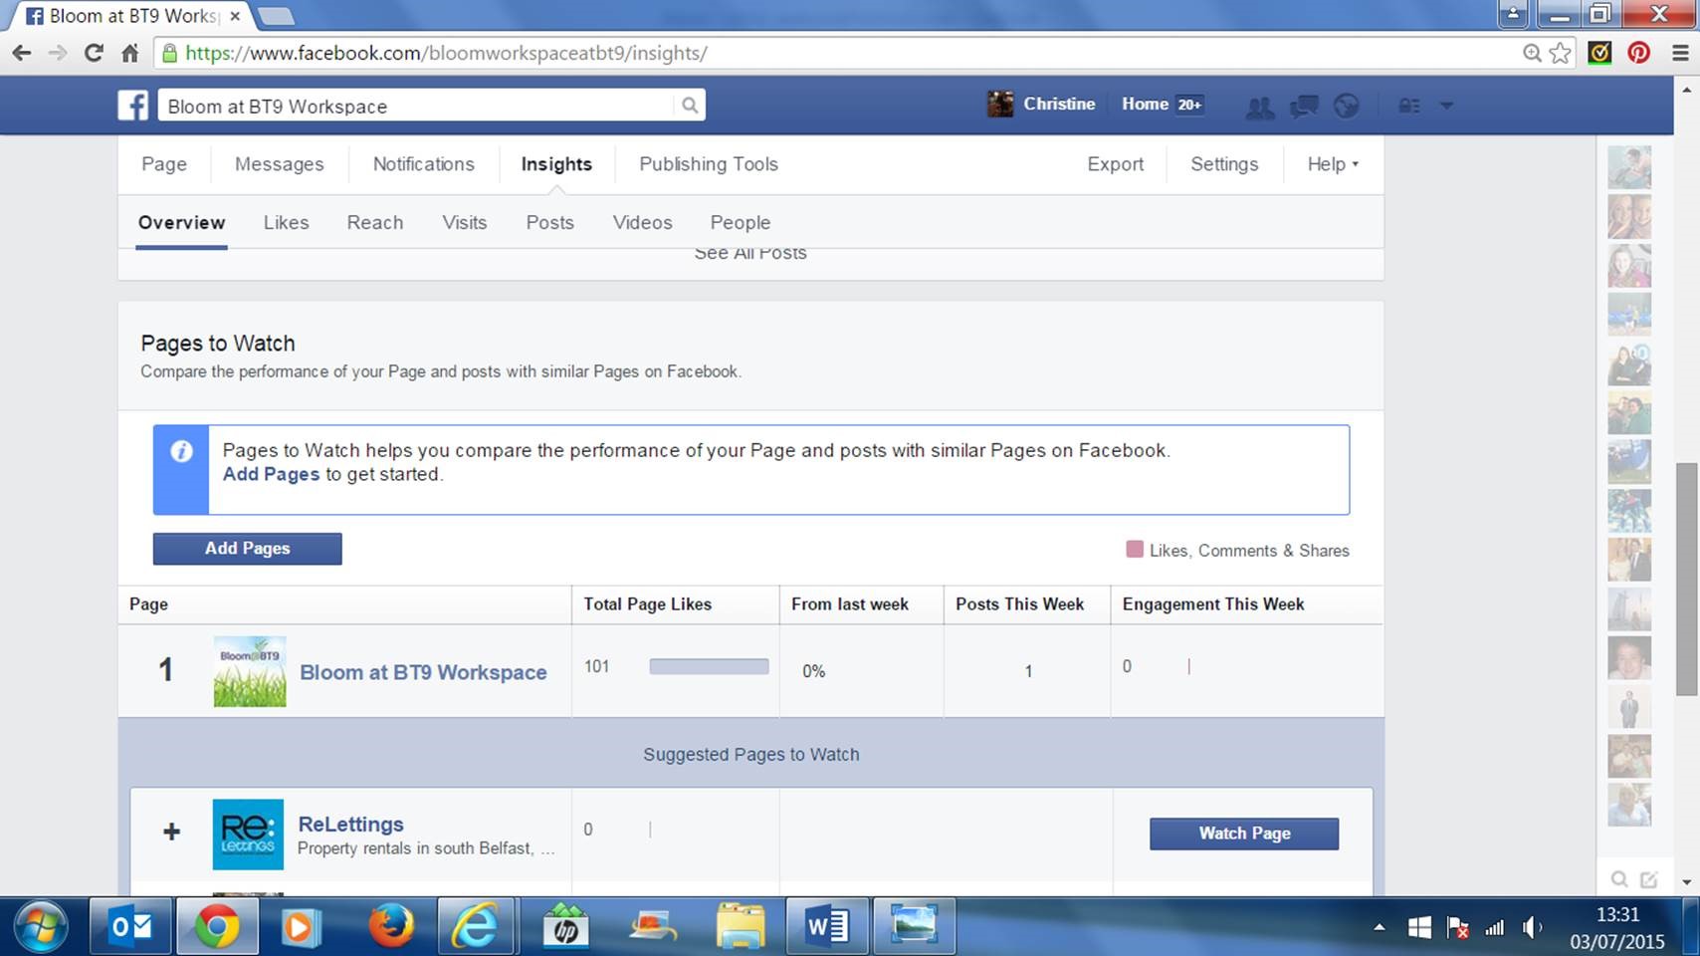This screenshot has height=956, width=1700.
Task: Click Watch Page button for ReLettings
Action: [1244, 834]
